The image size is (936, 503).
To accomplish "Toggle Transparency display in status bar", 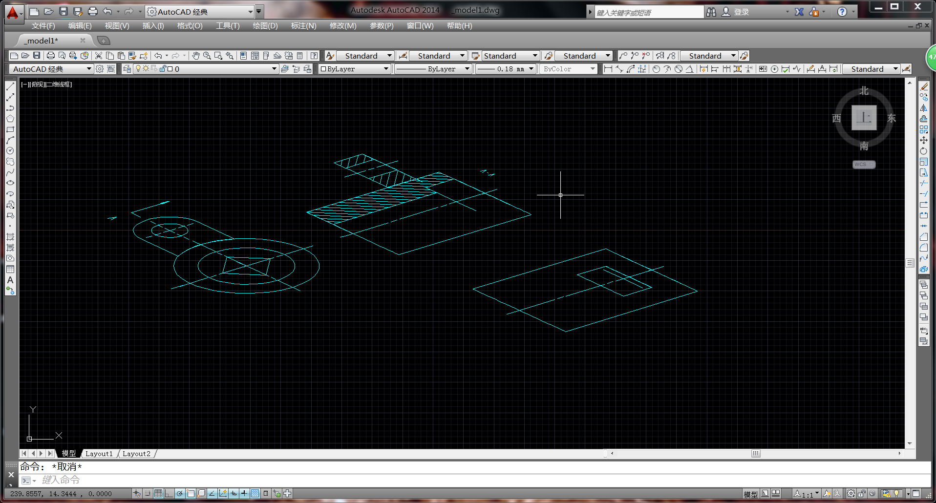I will click(255, 493).
